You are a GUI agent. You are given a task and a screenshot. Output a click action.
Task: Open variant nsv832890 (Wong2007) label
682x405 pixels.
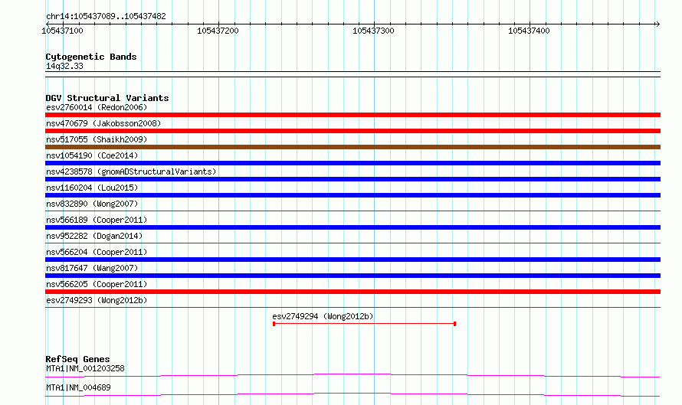92,204
